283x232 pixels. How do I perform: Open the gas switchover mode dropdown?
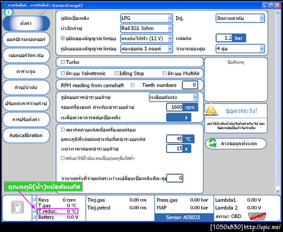tap(174, 97)
